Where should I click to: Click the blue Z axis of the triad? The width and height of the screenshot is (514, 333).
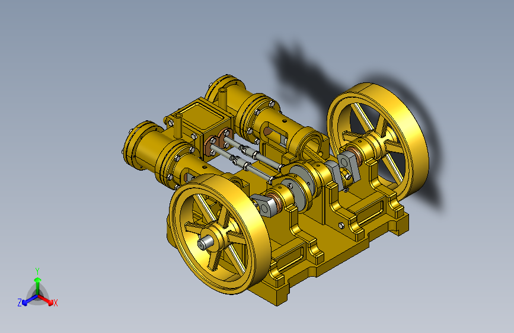pyautogui.click(x=30, y=300)
